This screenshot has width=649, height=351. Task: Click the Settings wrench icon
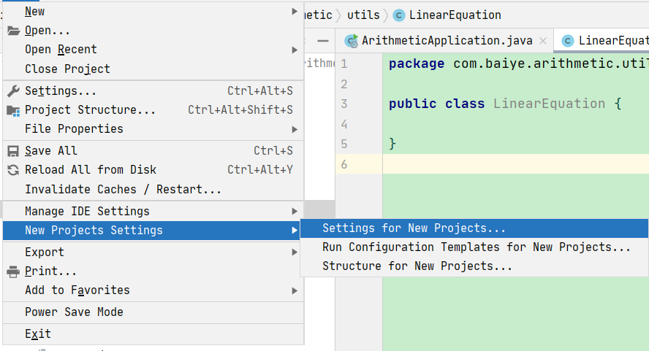point(13,91)
